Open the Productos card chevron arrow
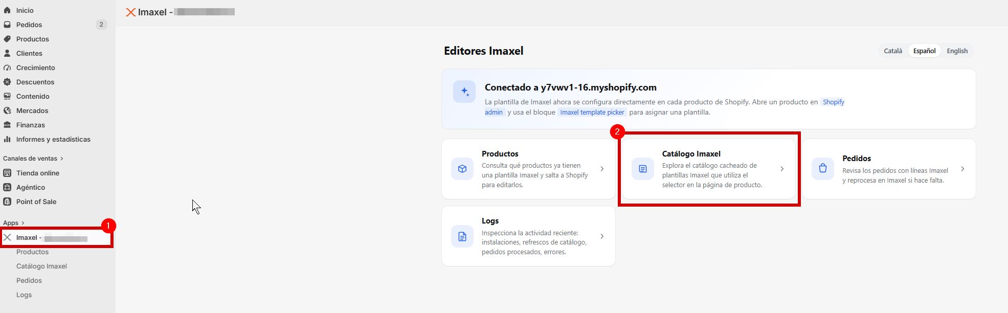 602,169
